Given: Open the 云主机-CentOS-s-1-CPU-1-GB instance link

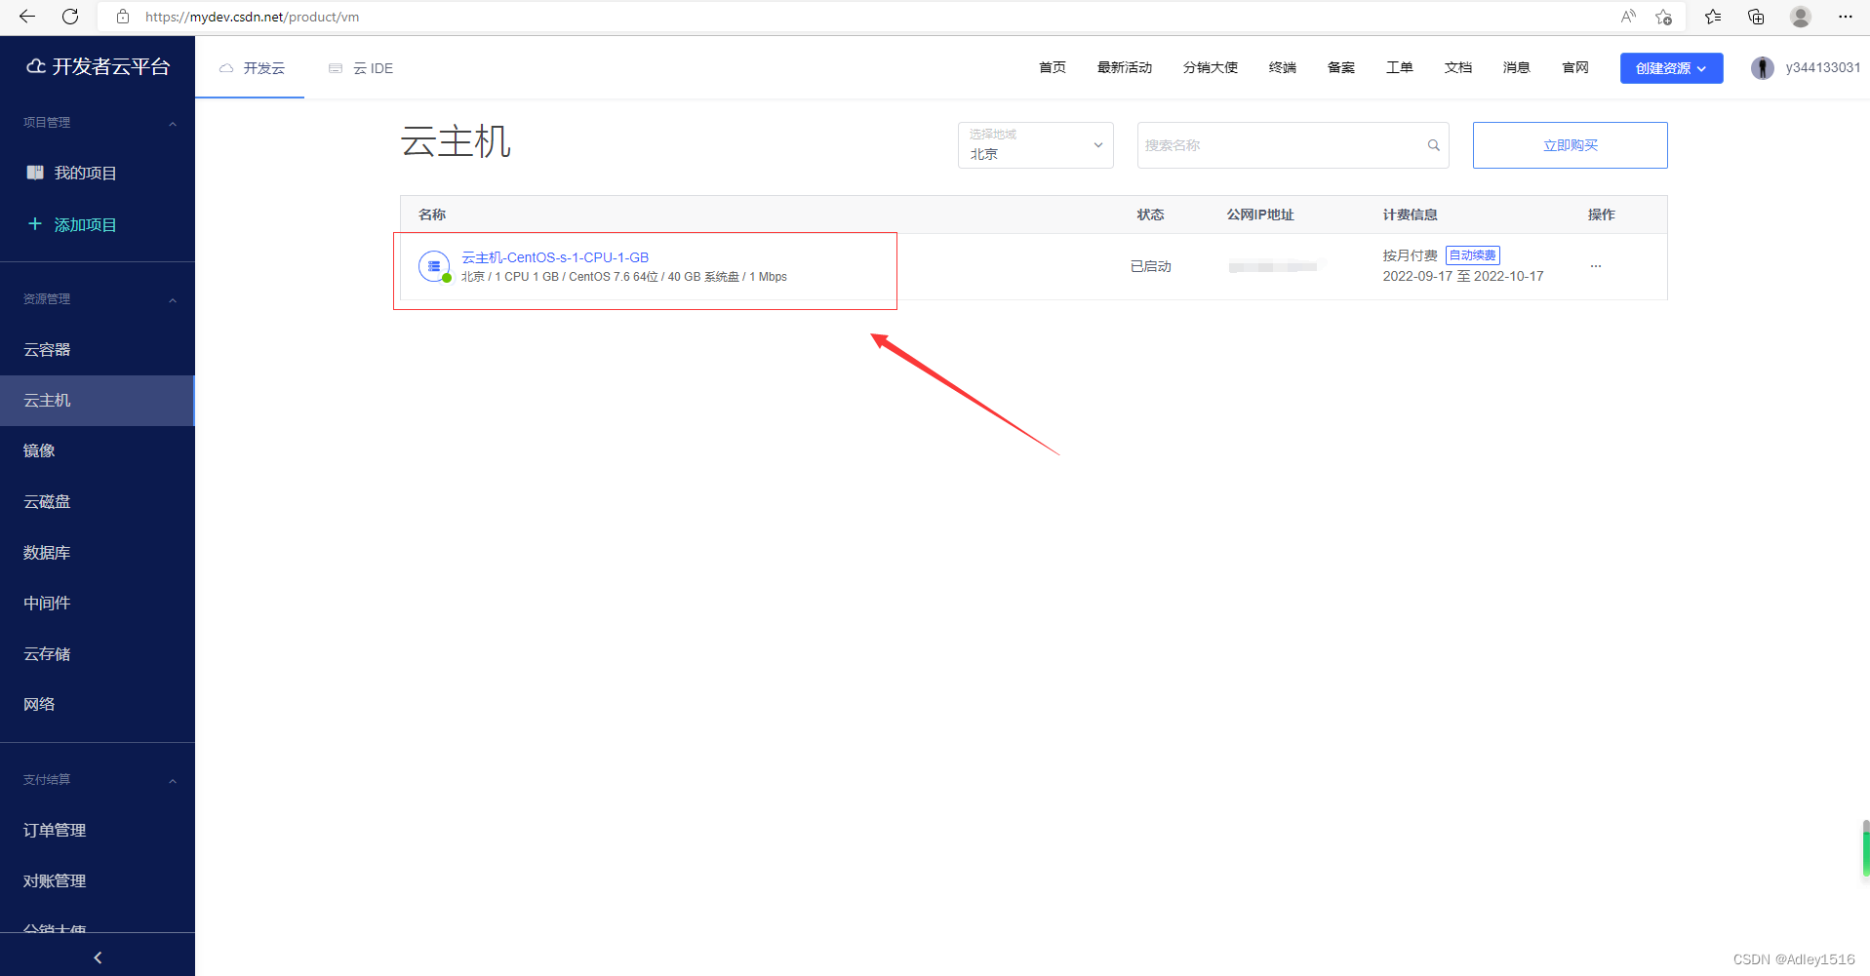Looking at the screenshot, I should tap(555, 256).
